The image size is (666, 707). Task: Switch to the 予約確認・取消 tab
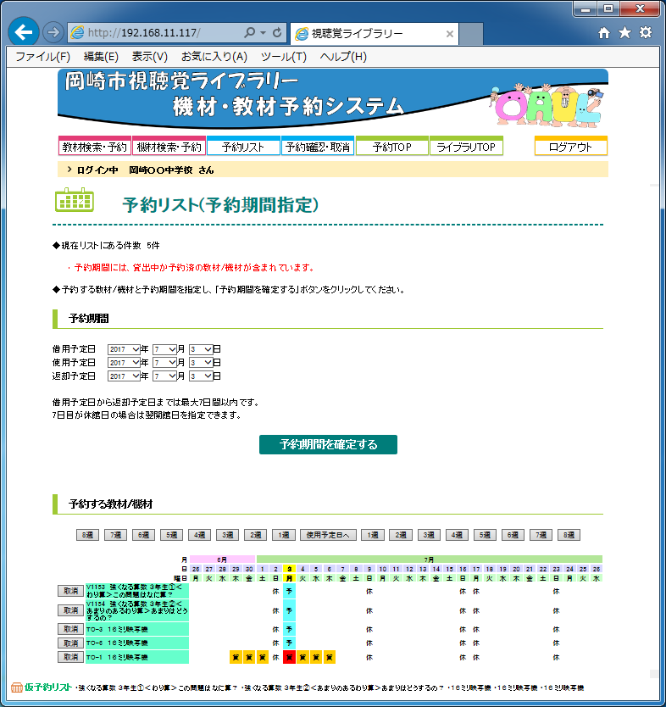[317, 147]
